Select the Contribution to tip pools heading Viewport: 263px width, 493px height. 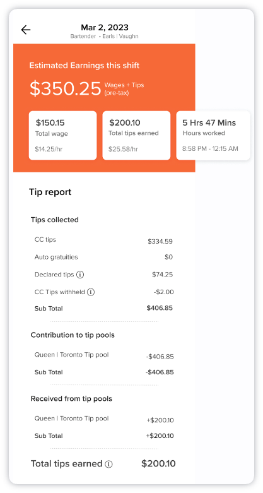73,335
